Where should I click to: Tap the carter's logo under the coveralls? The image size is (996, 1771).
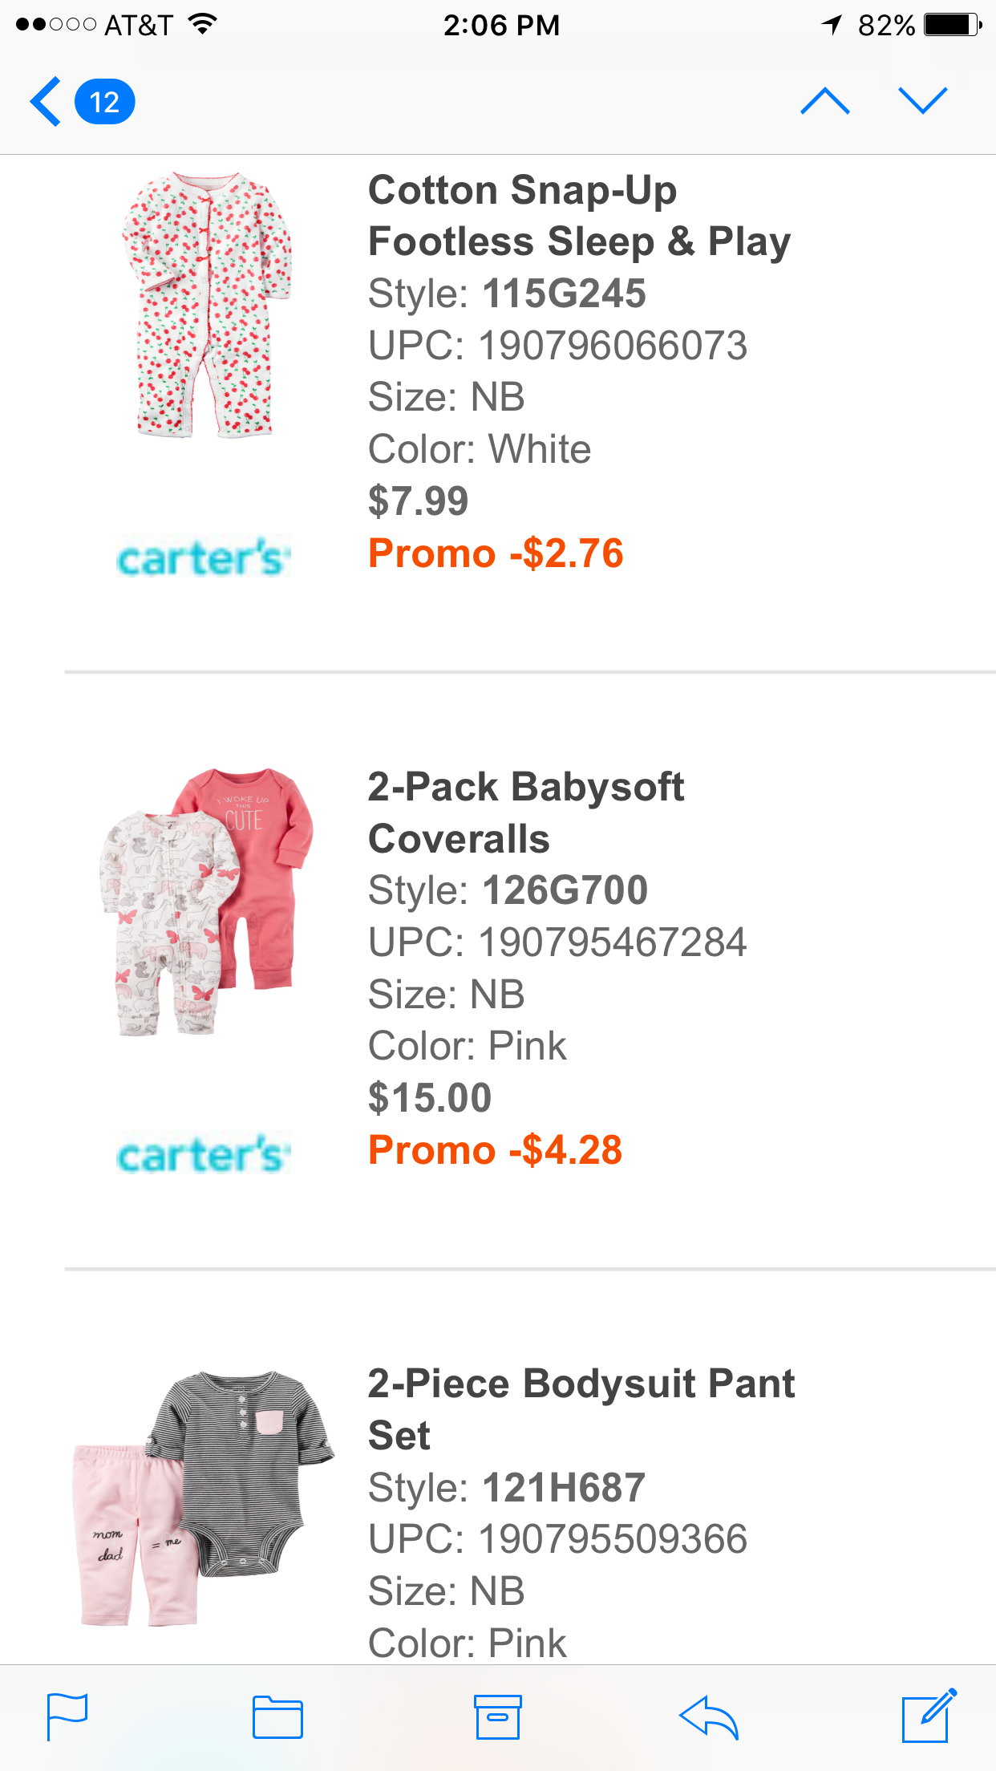click(204, 1153)
